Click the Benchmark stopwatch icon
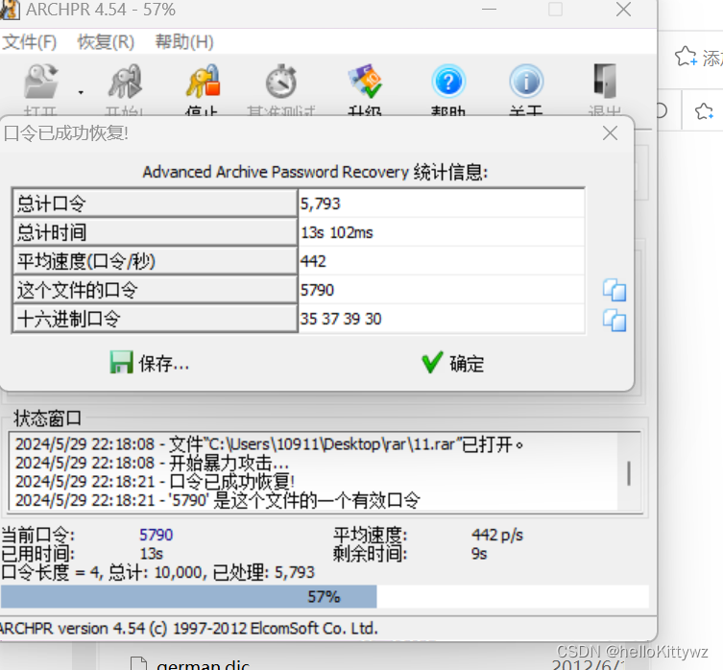This screenshot has height=670, width=723. (280, 82)
